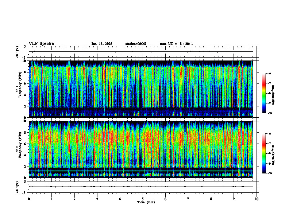Click time axis tick label "1"
This screenshot has width=289, height=223.
point(51,199)
